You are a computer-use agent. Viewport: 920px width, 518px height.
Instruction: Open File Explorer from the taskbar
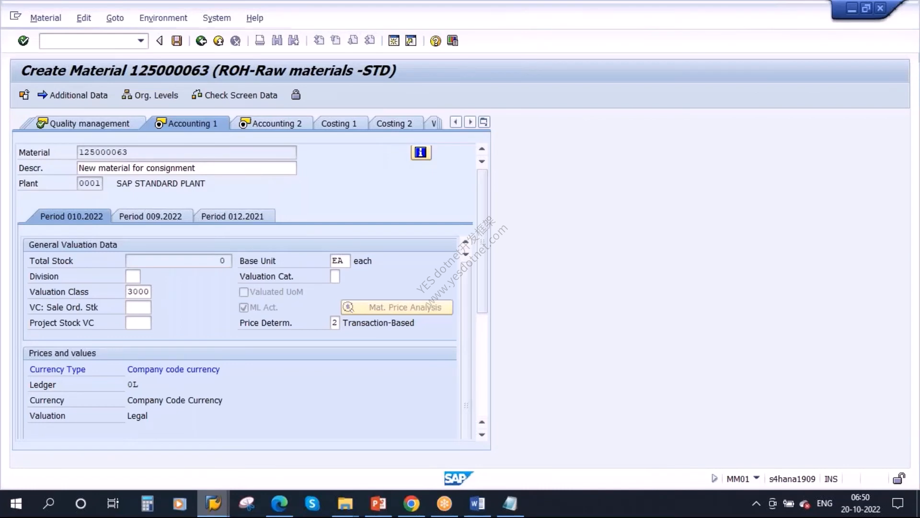tap(345, 504)
